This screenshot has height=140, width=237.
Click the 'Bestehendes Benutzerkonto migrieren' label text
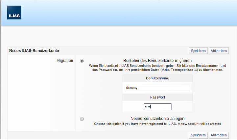coord(157,61)
